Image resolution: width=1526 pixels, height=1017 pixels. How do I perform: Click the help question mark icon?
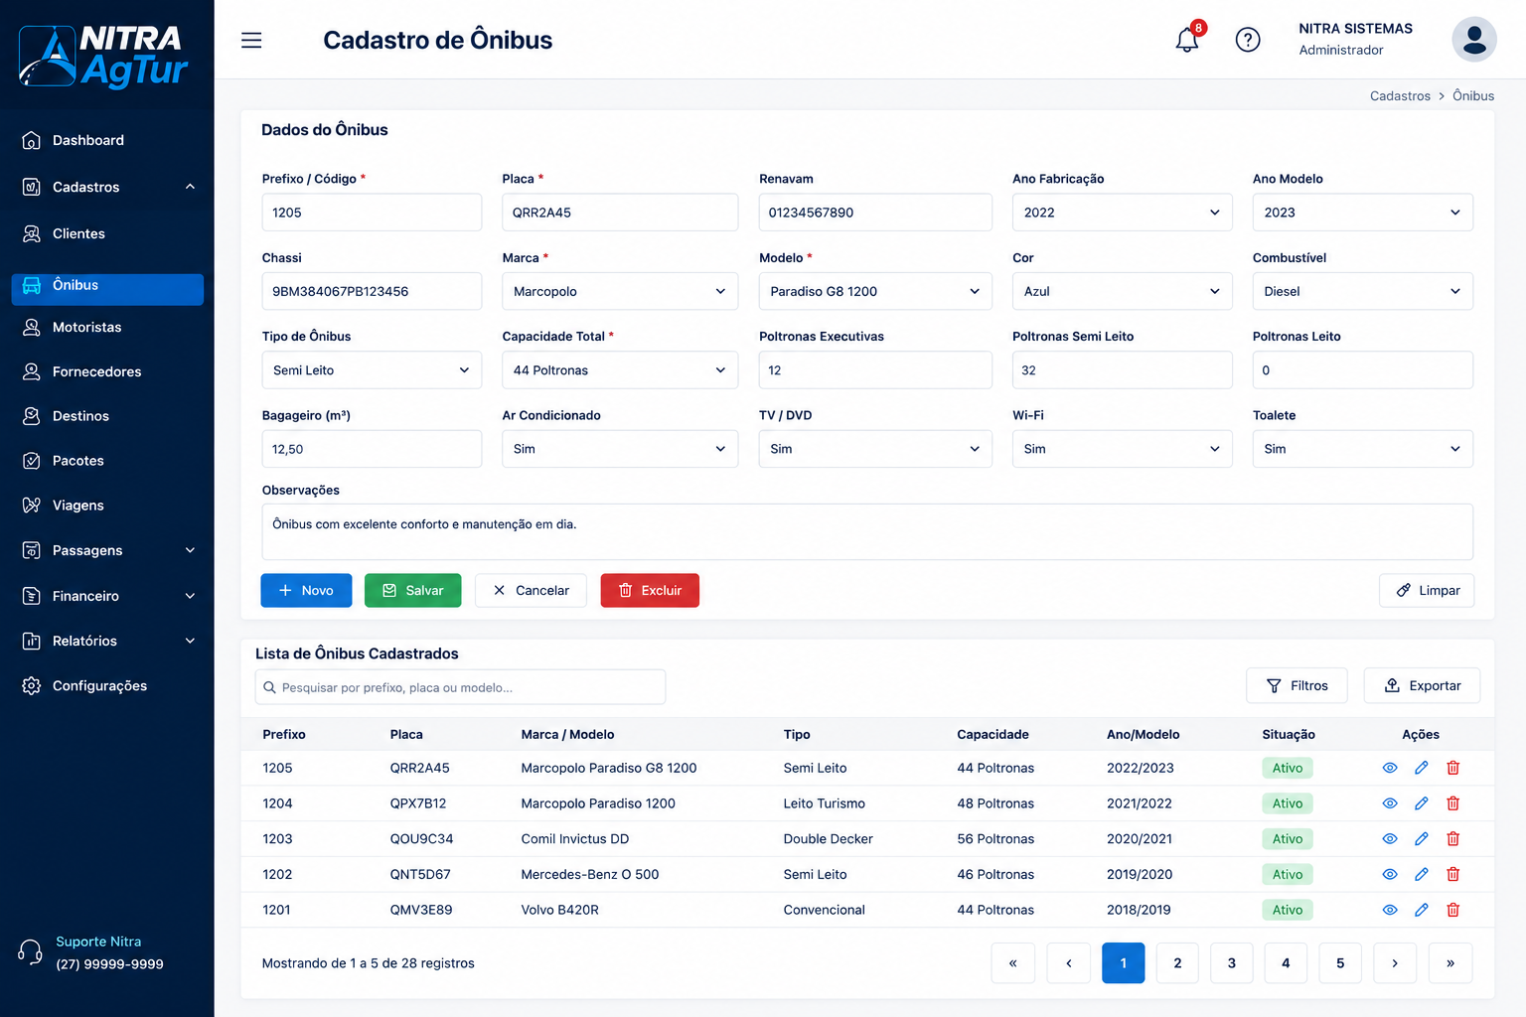pyautogui.click(x=1248, y=40)
